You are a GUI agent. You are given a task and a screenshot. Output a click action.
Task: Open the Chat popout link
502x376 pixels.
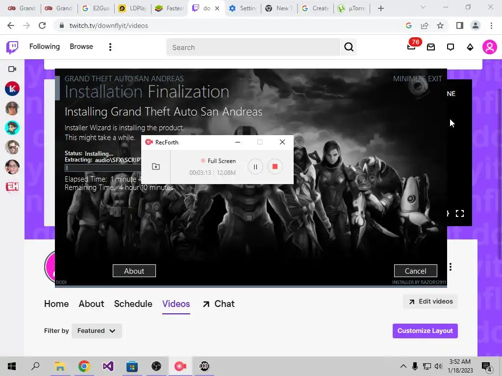click(219, 304)
